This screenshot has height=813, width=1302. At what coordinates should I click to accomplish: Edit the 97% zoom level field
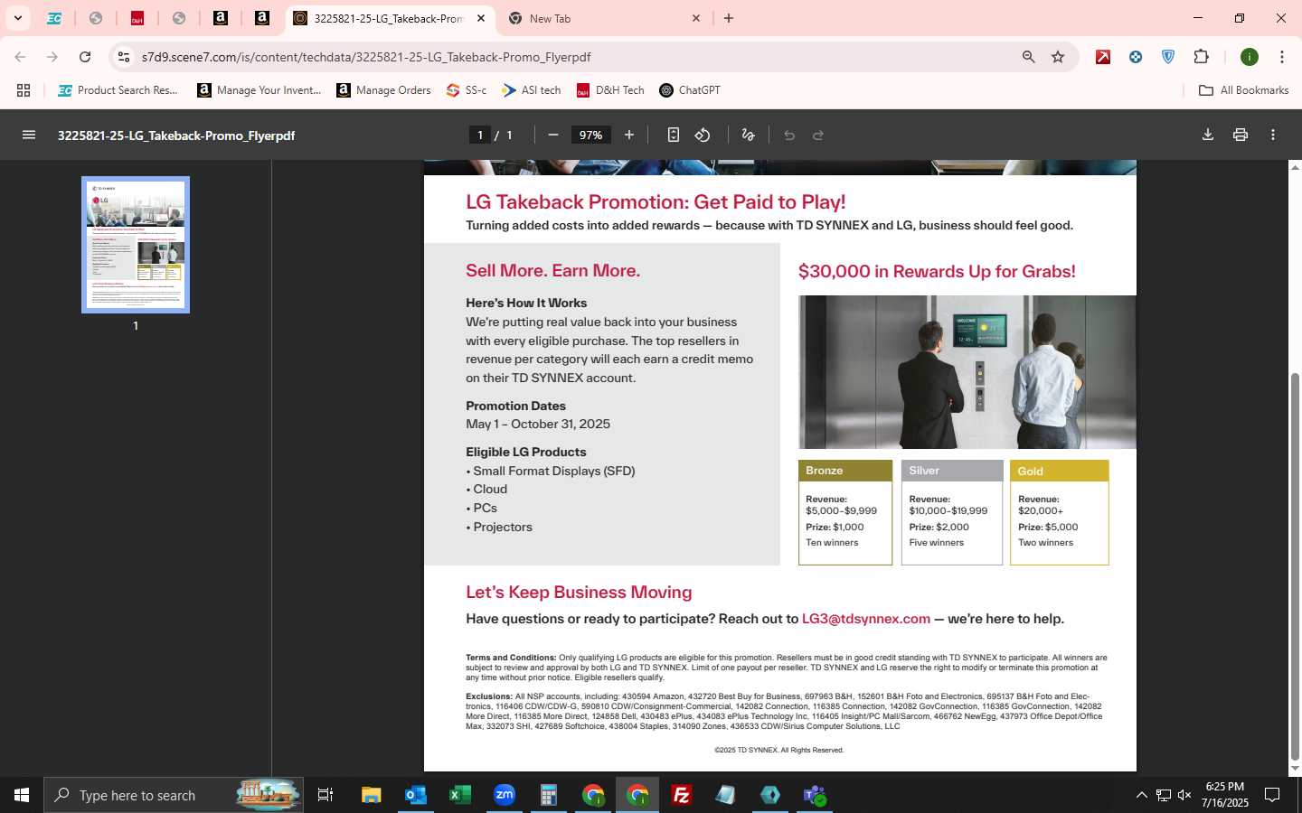tap(591, 135)
